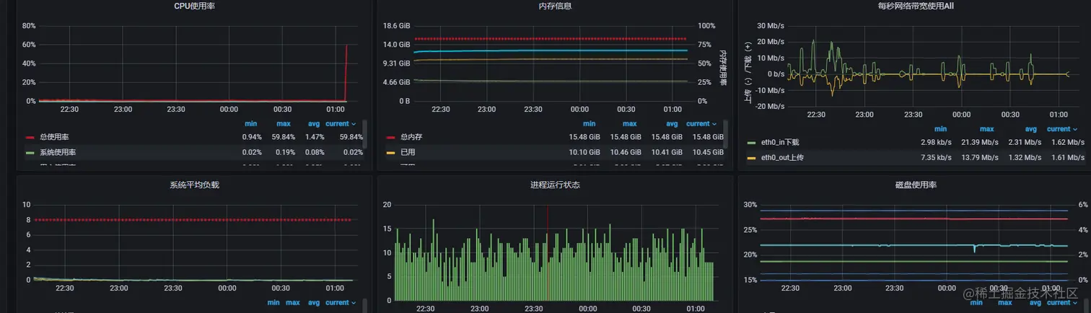This screenshot has width=1091, height=313.
Task: Toggle the 系统使用率 series in CPU legend
Action: coord(58,152)
